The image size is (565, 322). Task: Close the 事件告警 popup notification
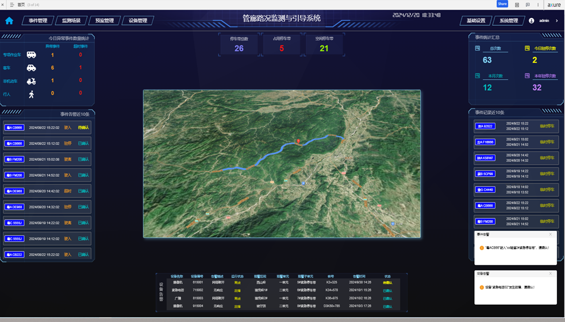(550, 234)
